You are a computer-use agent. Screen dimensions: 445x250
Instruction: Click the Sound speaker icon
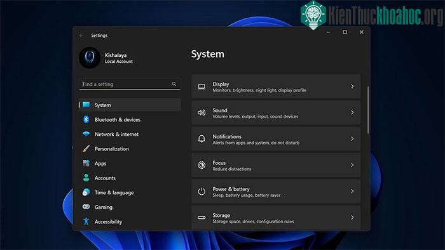(202, 113)
